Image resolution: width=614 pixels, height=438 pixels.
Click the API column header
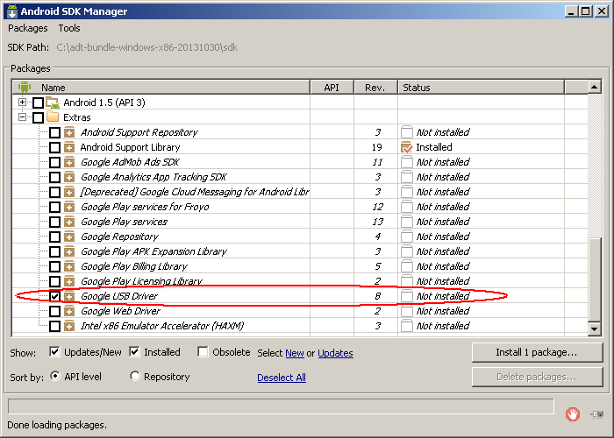(x=332, y=88)
